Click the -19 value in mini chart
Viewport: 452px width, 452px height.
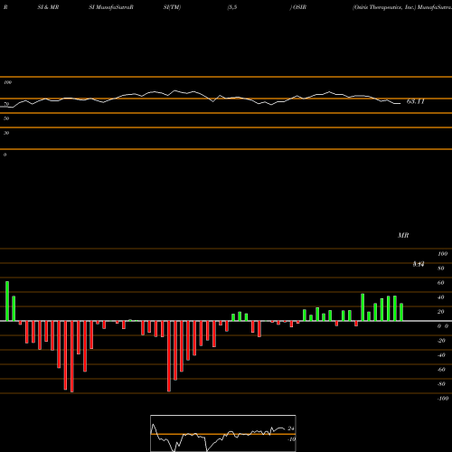tap(291, 439)
